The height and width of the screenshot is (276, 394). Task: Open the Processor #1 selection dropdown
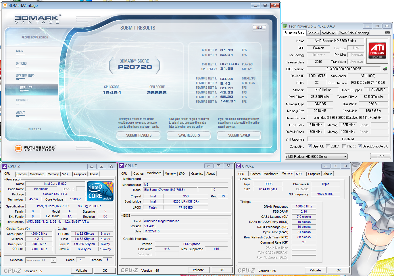[x=41, y=260]
